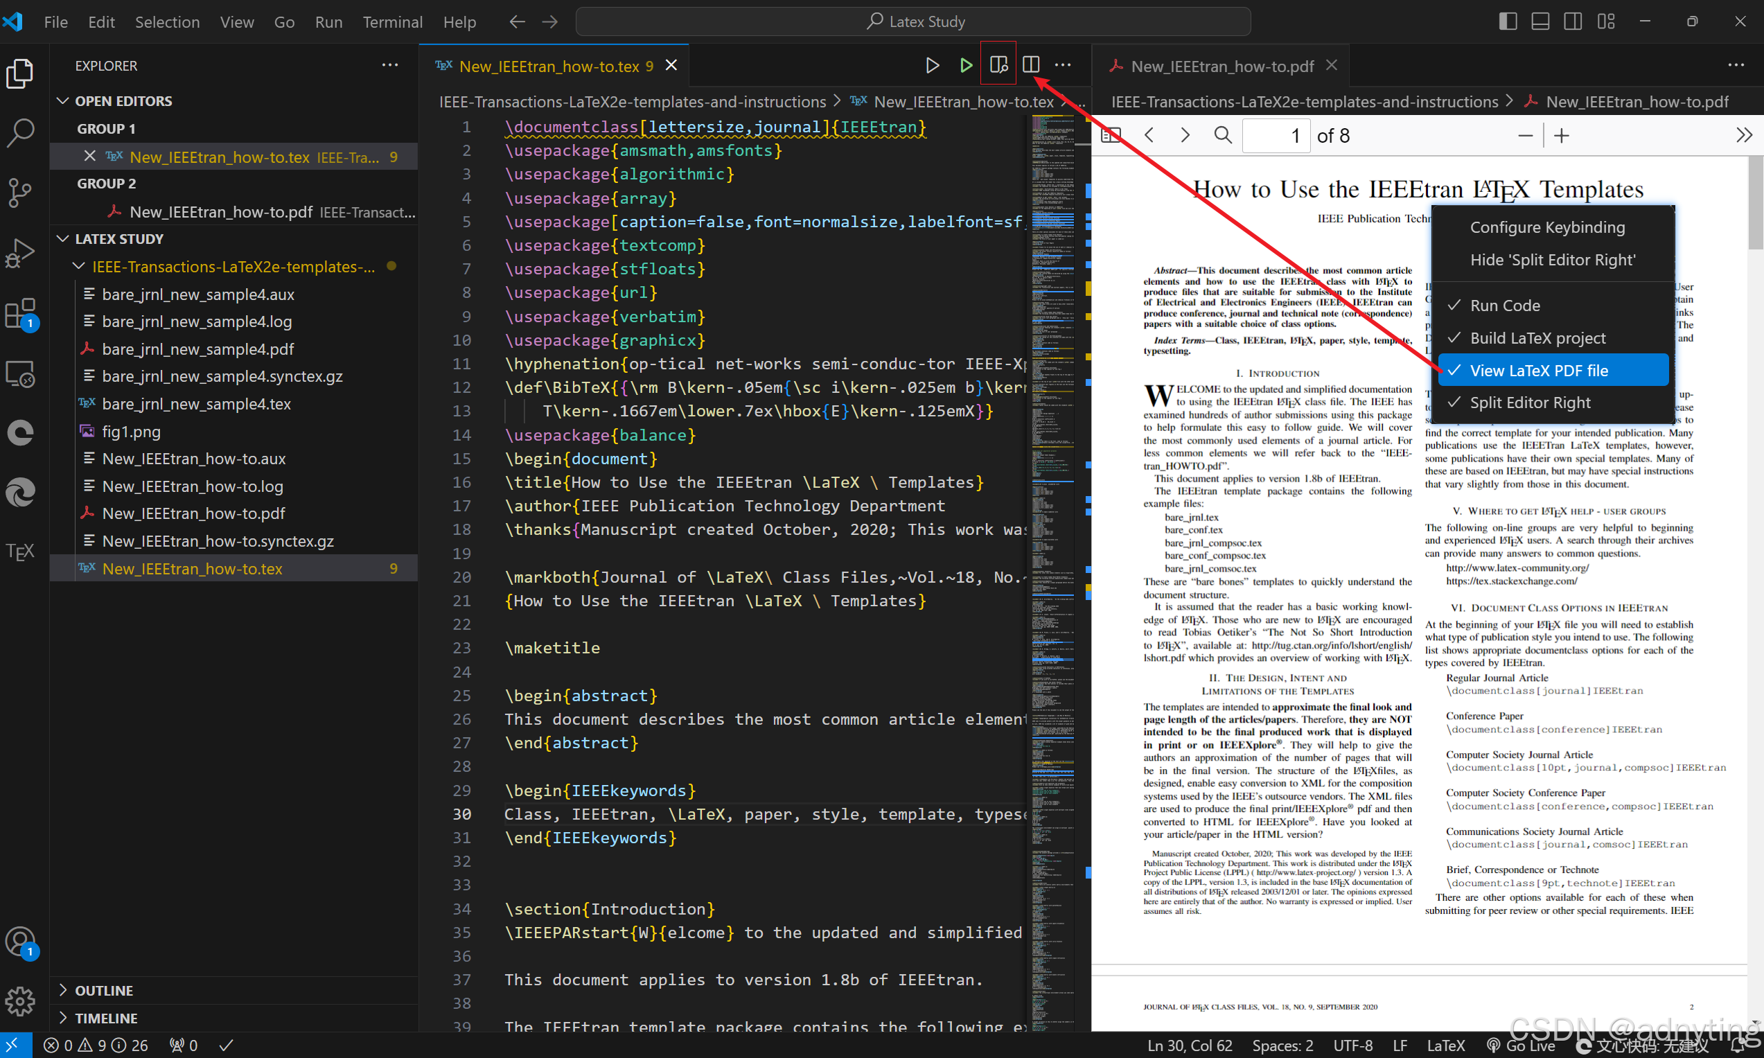Open the Manage gear settings icon
The height and width of the screenshot is (1058, 1764).
point(20,1001)
